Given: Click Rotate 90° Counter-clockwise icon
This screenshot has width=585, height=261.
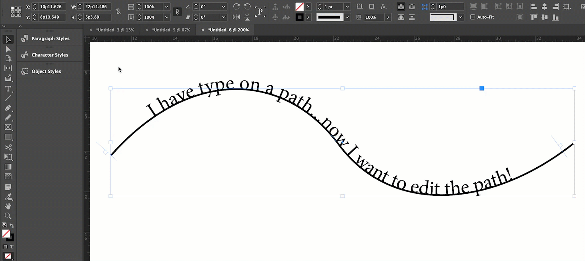Looking at the screenshot, I should [247, 6].
